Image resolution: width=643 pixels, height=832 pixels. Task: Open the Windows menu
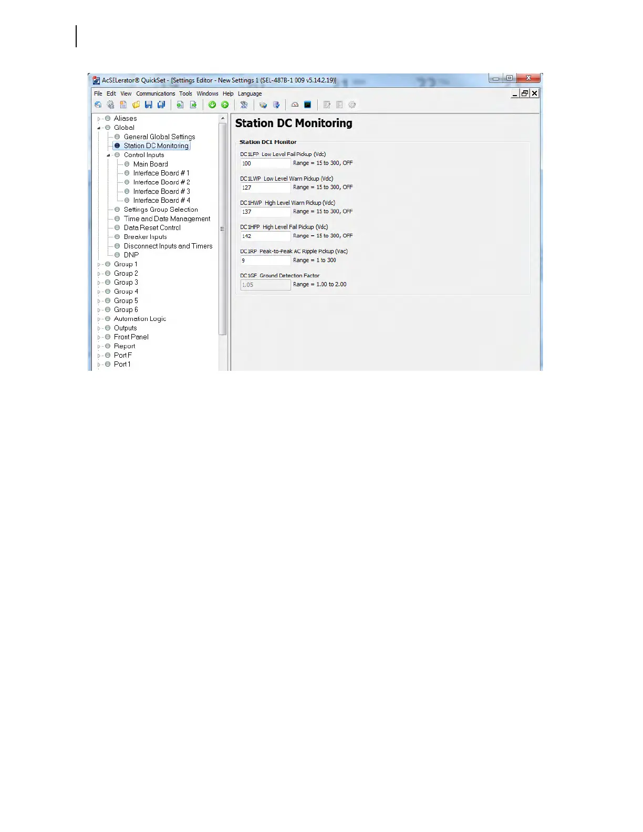(208, 93)
